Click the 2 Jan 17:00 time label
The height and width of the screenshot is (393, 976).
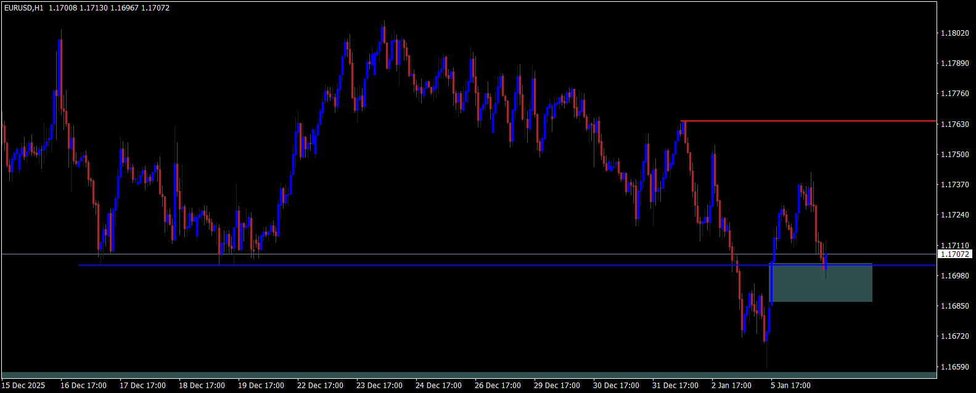click(731, 386)
